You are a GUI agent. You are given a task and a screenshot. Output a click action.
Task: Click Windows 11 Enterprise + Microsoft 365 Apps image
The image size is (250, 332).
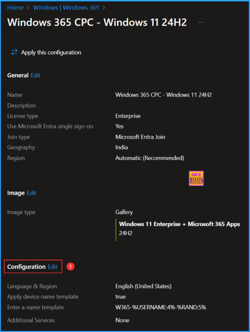[x=180, y=224]
